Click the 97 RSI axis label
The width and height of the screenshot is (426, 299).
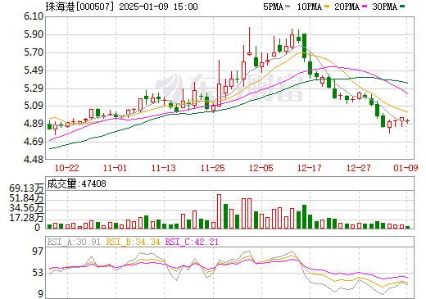click(38, 251)
